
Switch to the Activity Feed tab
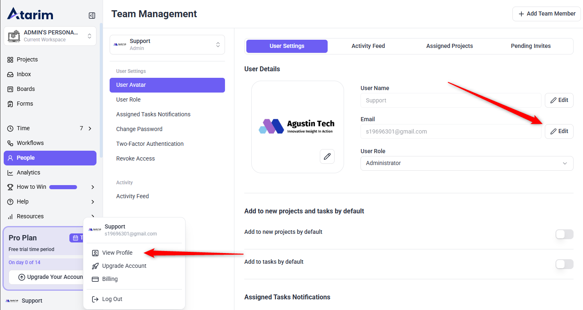tap(368, 46)
